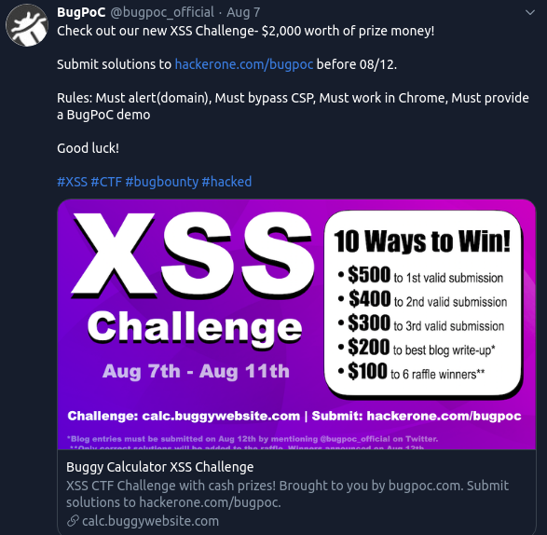Viewport: 547px width, 535px height.
Task: Open the #hacked hashtag
Action: click(x=226, y=182)
